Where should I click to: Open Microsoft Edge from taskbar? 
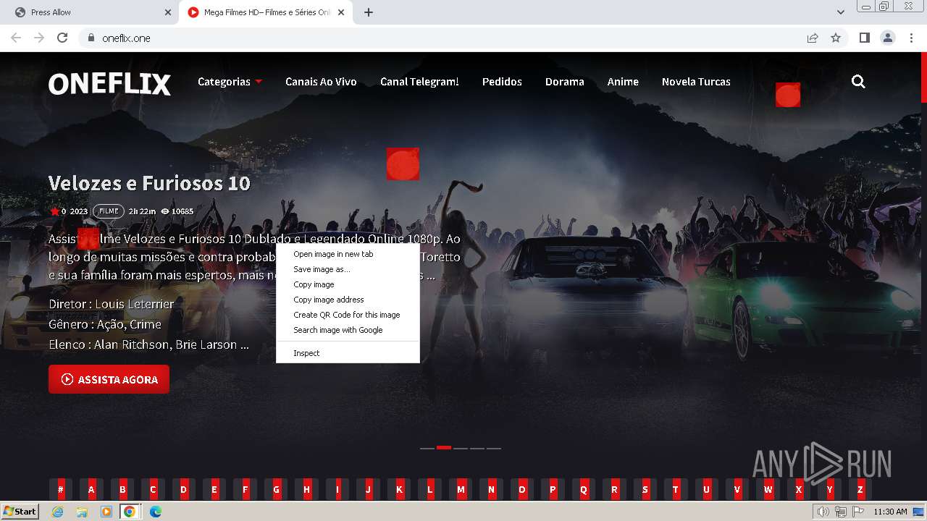point(155,512)
